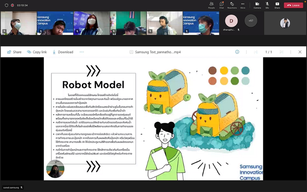
Task: Click the Download button
Action: pyautogui.click(x=62, y=52)
